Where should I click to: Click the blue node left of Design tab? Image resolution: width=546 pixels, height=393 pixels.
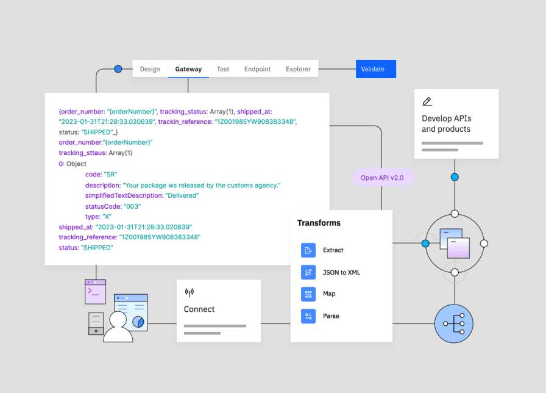118,69
